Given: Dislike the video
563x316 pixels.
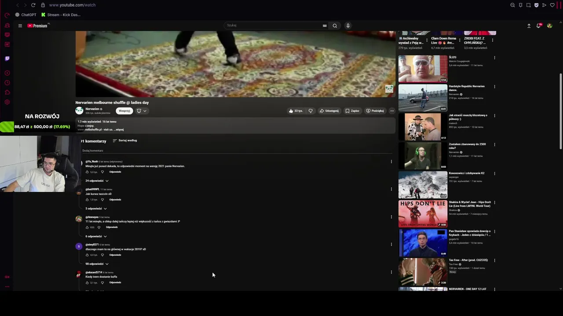Looking at the screenshot, I should click(x=311, y=111).
